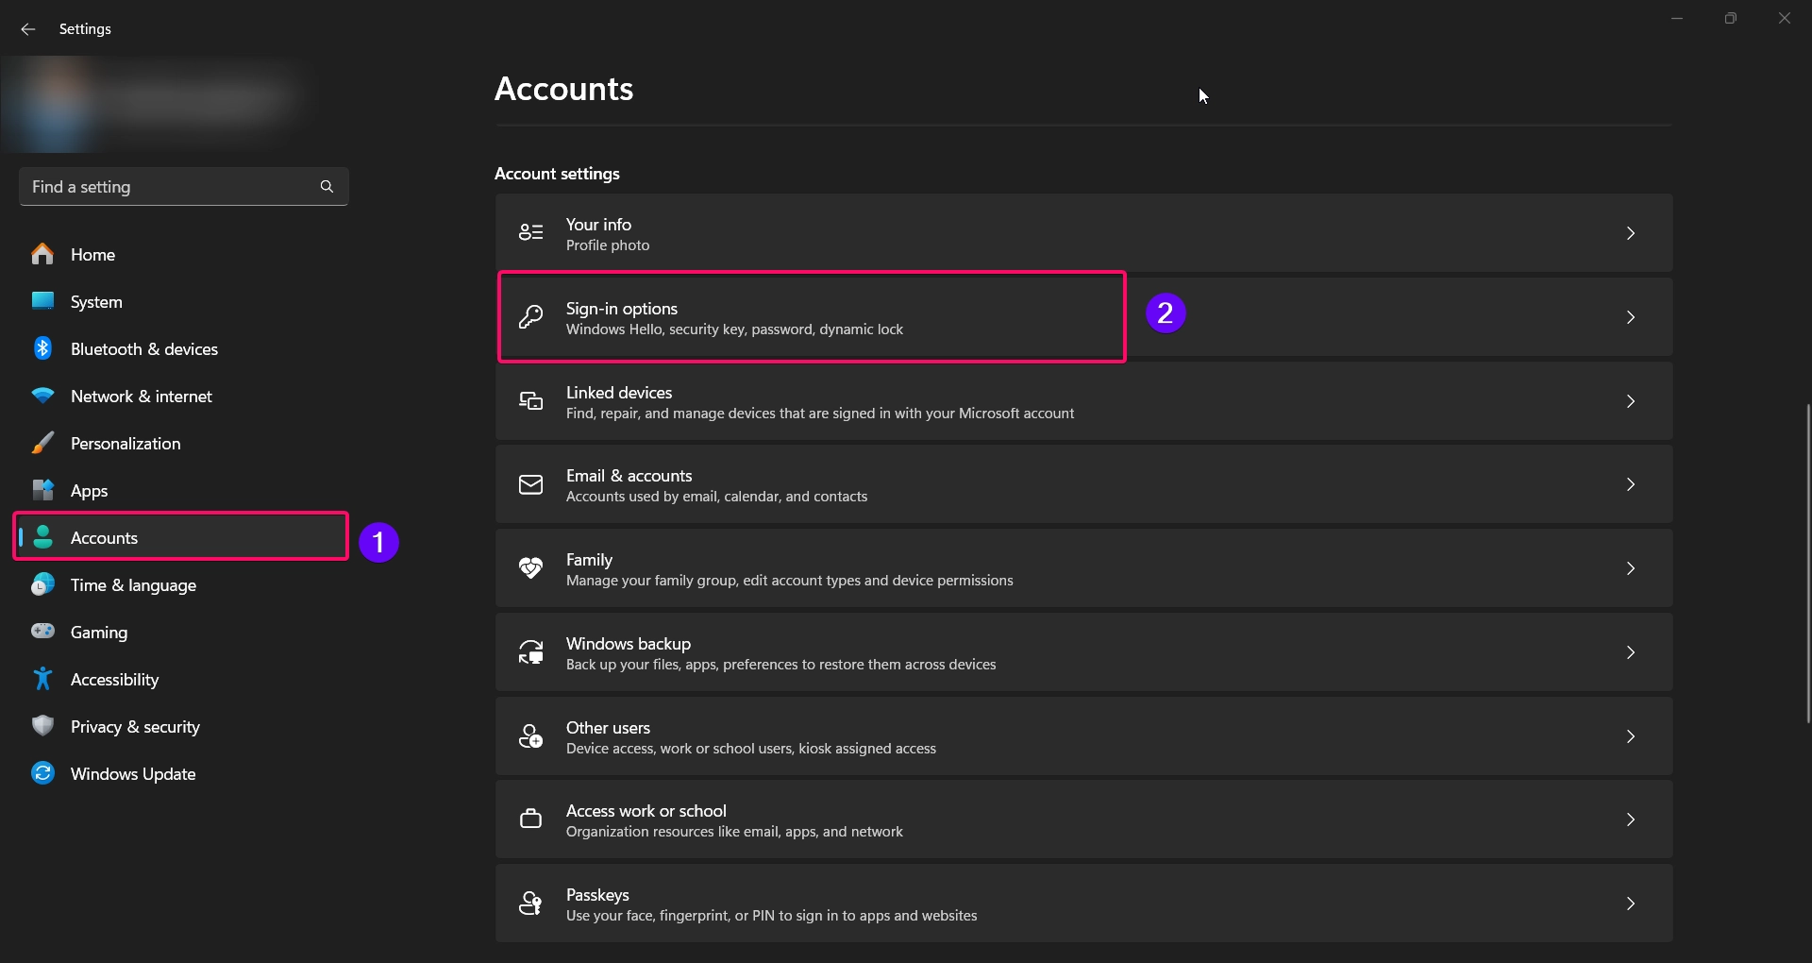The width and height of the screenshot is (1812, 963).
Task: Click the Other users icon
Action: 531,735
